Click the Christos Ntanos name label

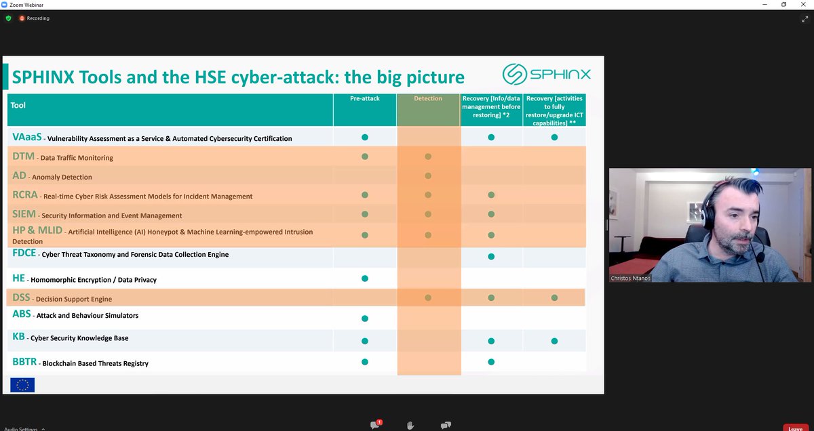pyautogui.click(x=631, y=278)
